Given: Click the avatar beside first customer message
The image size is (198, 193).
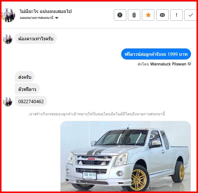Looking at the screenshot, I should point(7,39).
